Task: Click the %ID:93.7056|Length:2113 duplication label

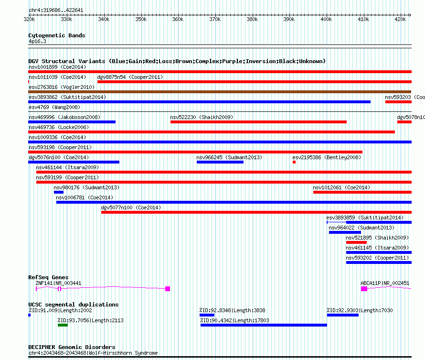Action: coord(91,321)
